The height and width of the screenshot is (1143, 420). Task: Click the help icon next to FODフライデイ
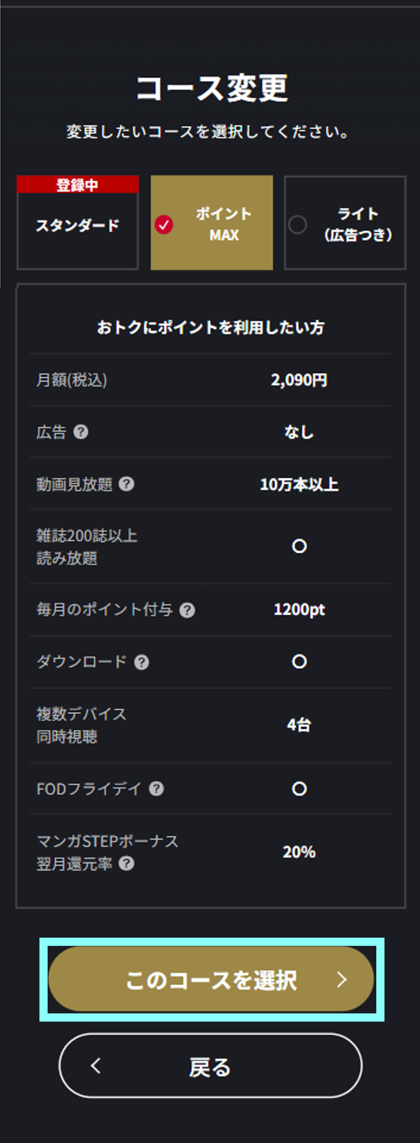coord(155,789)
